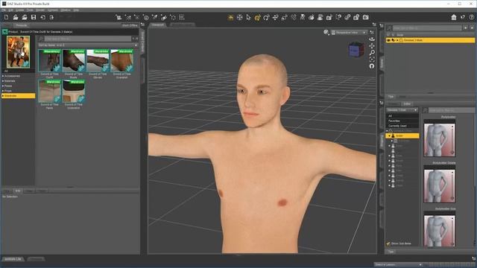This screenshot has width=477, height=268.
Task: Click the What's This help arrow icon
Action: click(x=463, y=17)
